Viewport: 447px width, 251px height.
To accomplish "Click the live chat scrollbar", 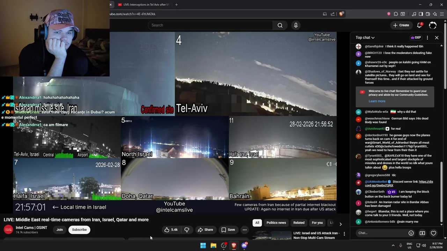I will tap(441, 192).
